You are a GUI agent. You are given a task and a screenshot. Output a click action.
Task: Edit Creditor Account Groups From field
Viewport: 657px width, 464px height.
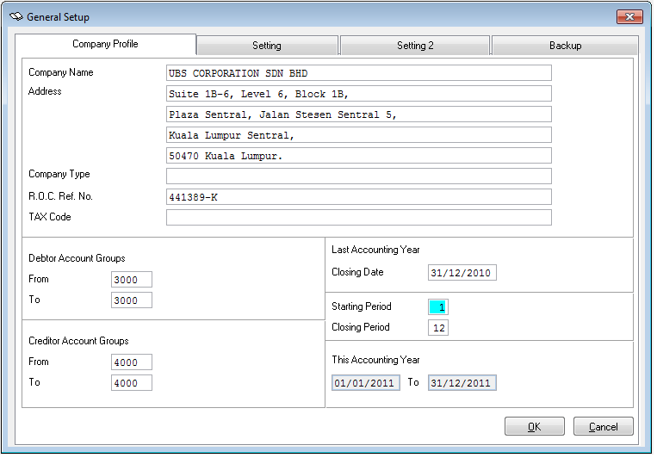(x=132, y=362)
